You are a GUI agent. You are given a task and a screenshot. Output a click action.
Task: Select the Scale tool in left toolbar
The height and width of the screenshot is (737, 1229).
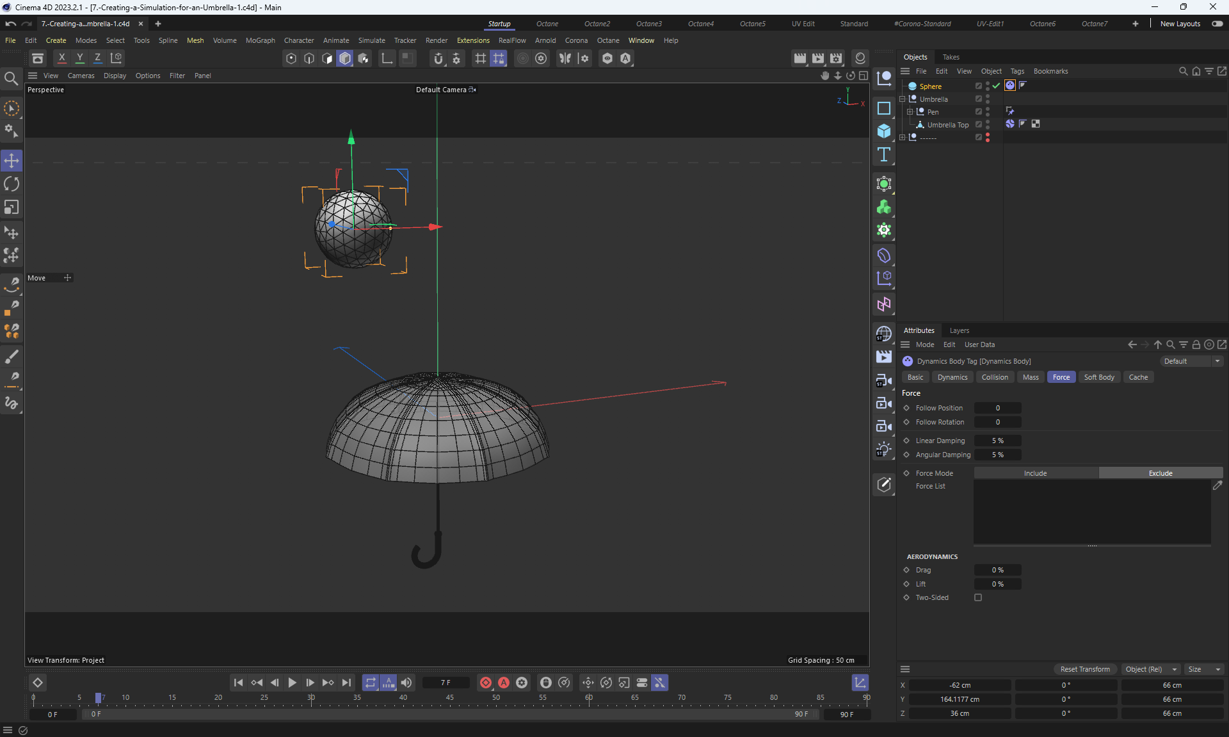tap(12, 207)
